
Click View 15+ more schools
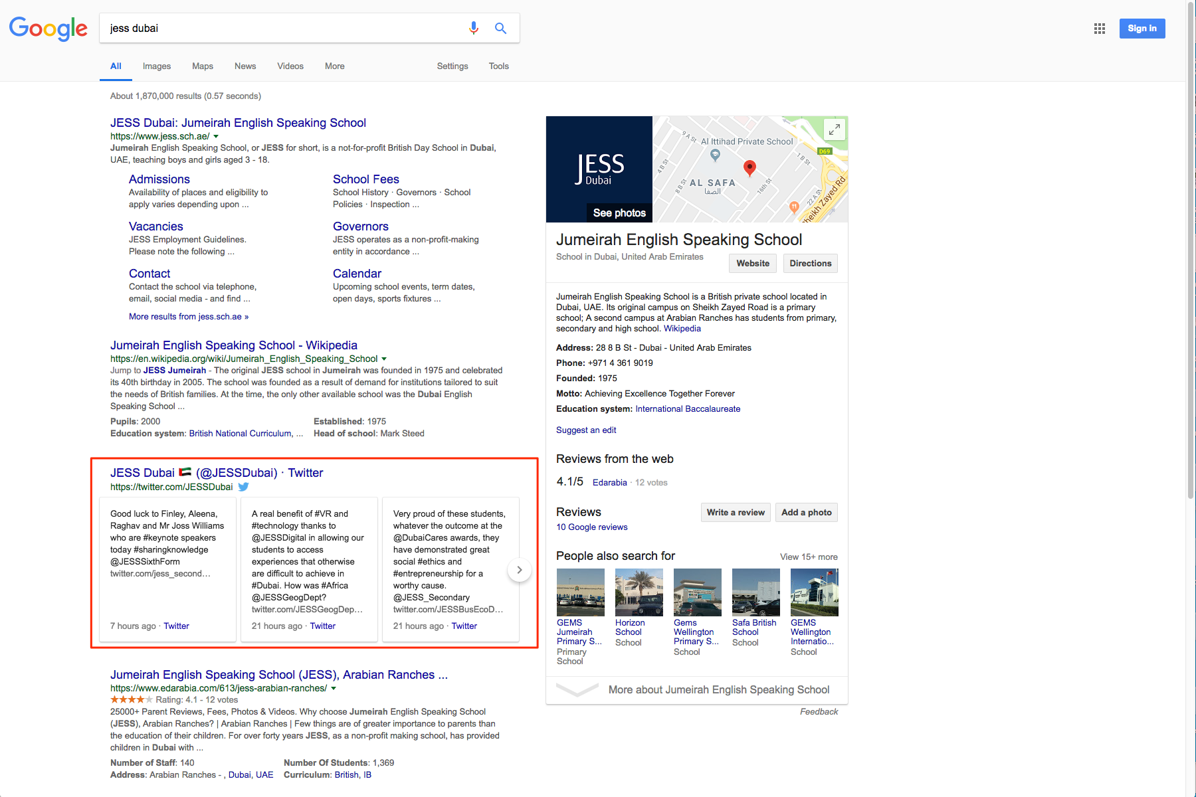809,557
